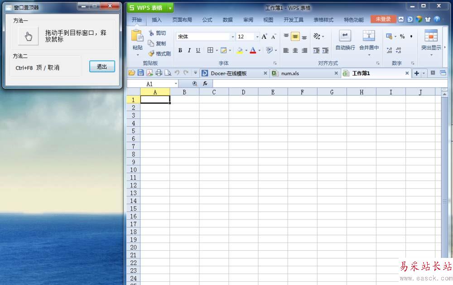The image size is (453, 285).
Task: Switch to the 页面布局 ribbon tab
Action: pos(182,19)
